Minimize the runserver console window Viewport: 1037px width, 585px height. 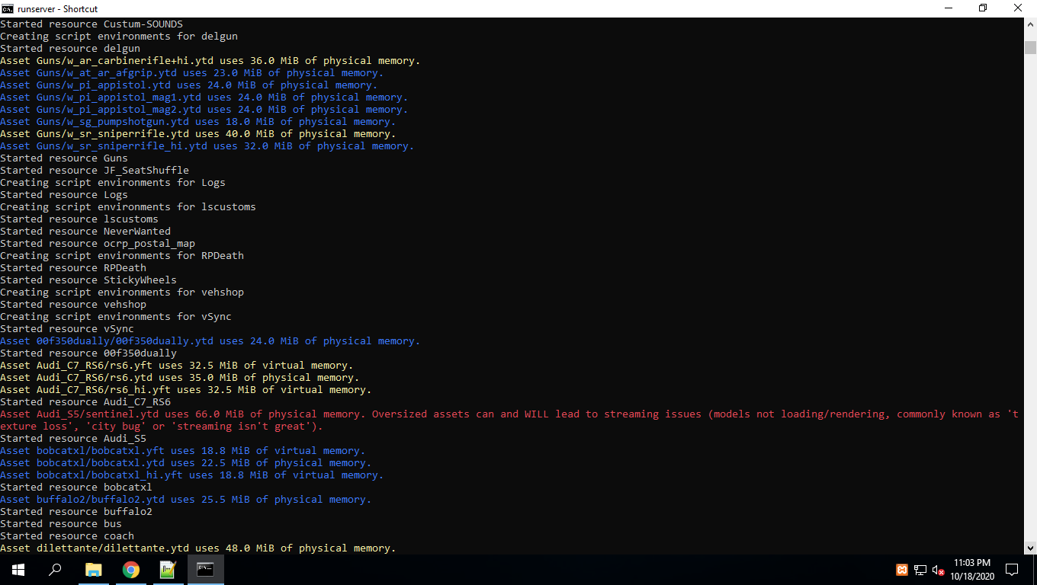click(x=949, y=8)
